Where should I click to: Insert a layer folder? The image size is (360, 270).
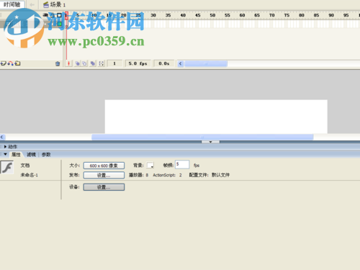17,63
